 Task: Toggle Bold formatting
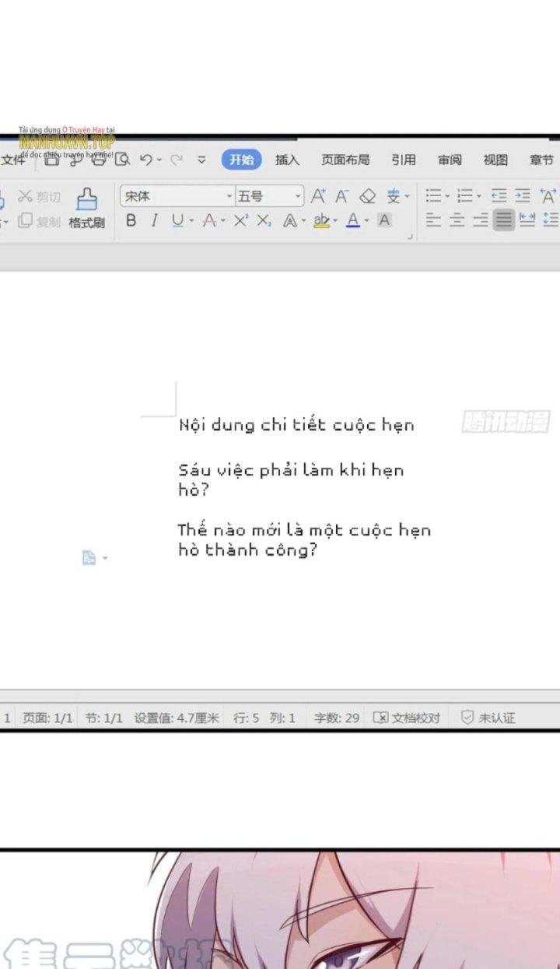pyautogui.click(x=131, y=221)
